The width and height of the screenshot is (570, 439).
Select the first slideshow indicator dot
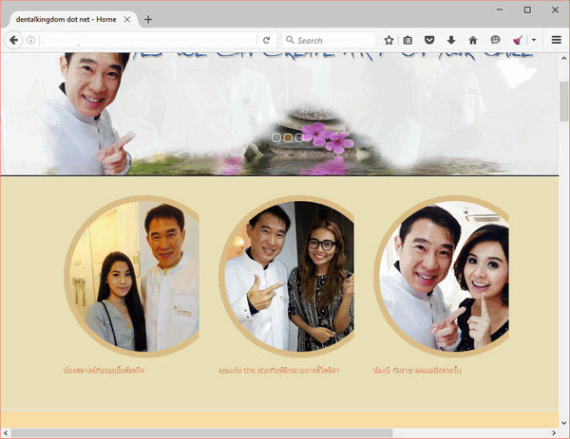pos(277,137)
